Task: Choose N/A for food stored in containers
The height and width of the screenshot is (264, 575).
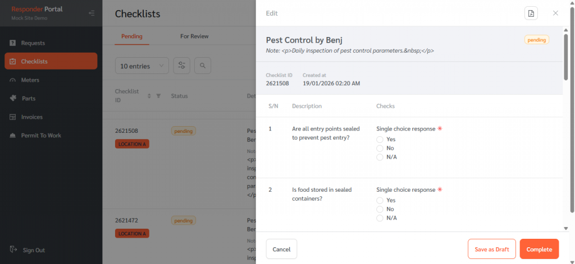Action: tap(380, 218)
